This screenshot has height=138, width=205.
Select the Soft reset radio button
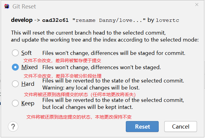point(15,53)
